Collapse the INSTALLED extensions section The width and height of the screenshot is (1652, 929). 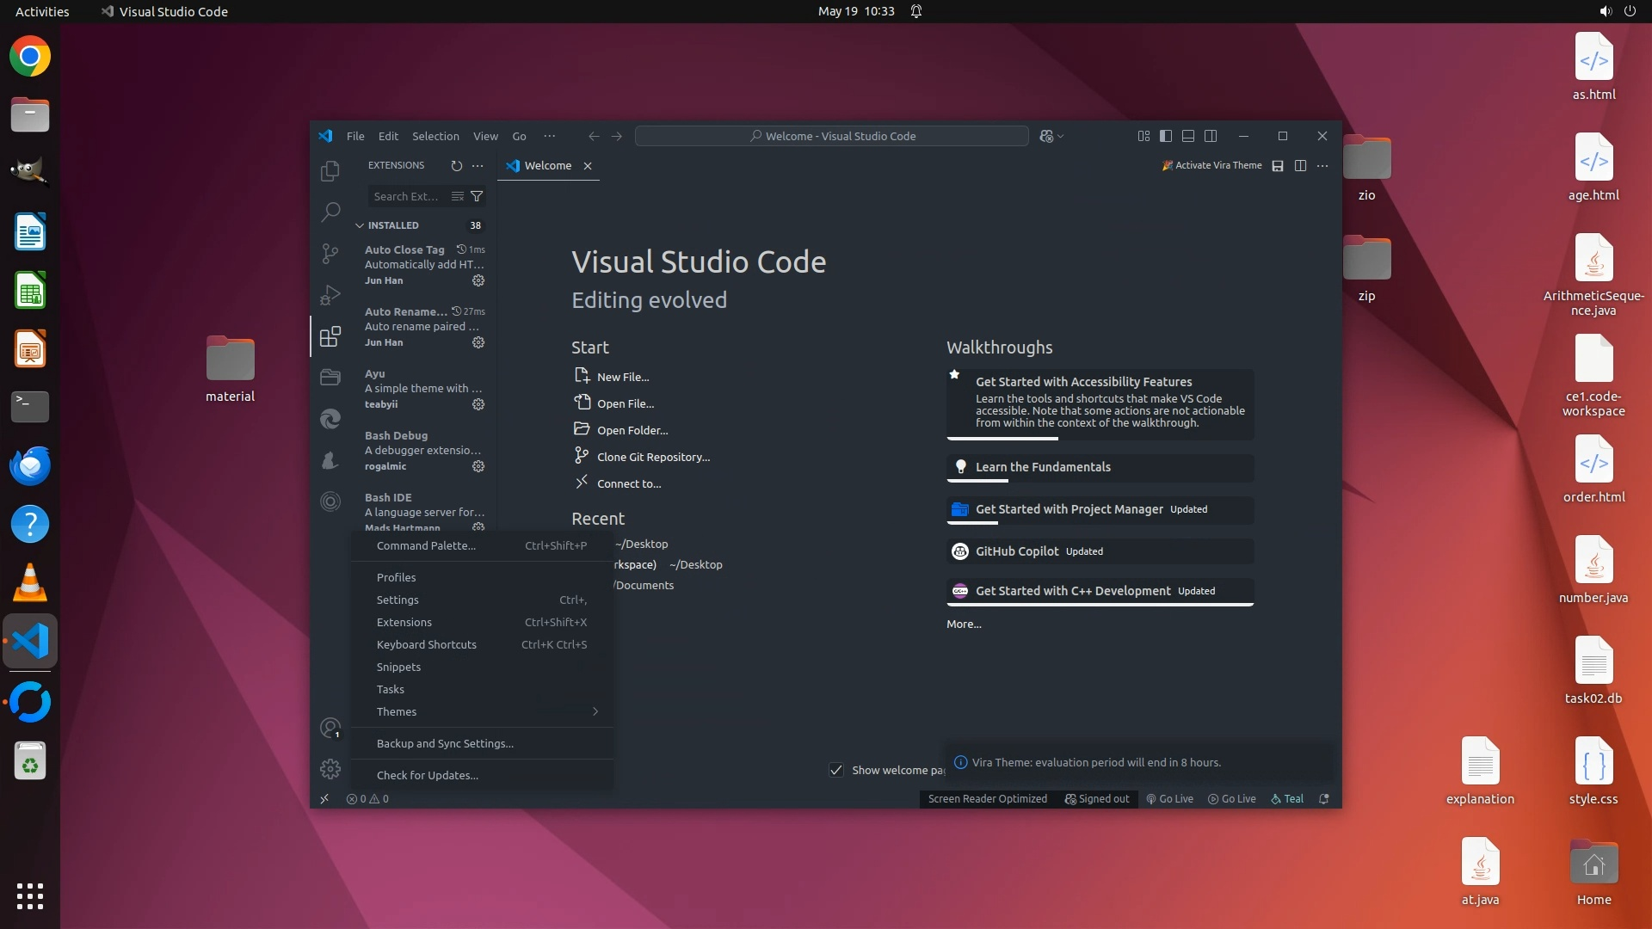[x=360, y=225]
